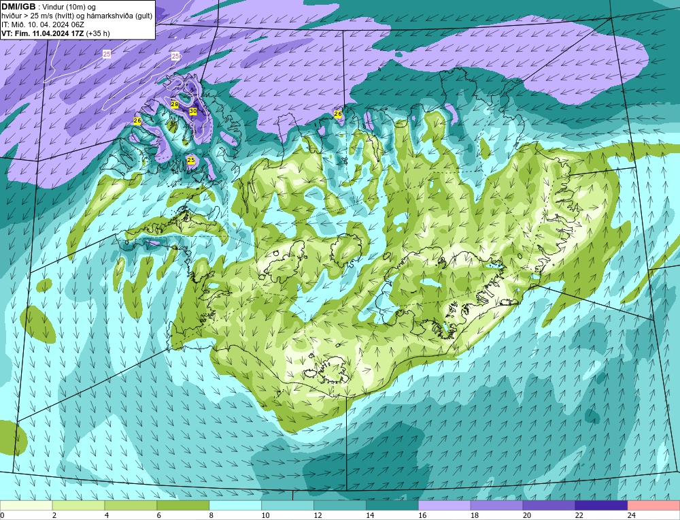Click the teal 12–14 m/s legend swatch

pyautogui.click(x=340, y=505)
